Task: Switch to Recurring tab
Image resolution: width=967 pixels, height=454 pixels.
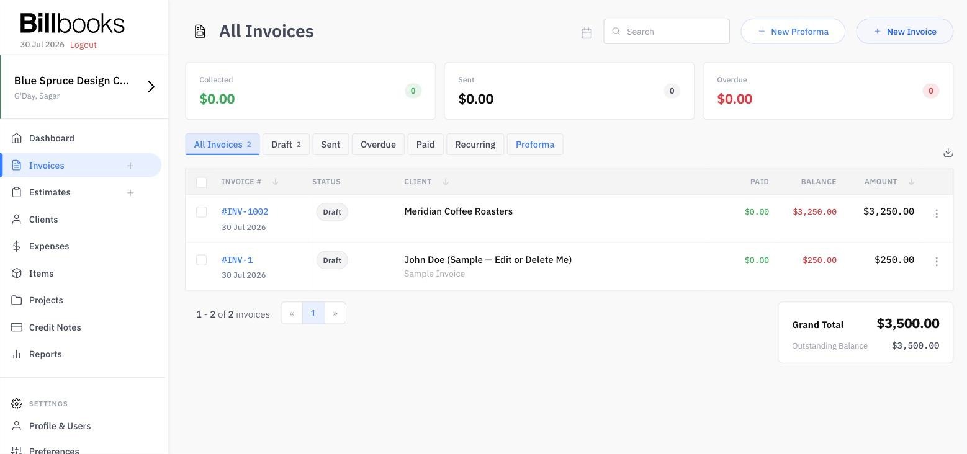Action: tap(475, 145)
